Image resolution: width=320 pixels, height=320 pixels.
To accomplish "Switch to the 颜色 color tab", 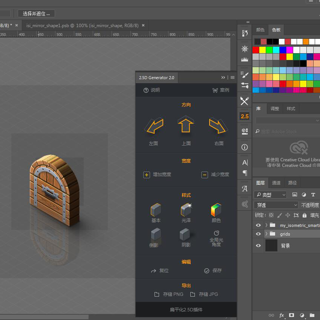I will tap(260, 30).
